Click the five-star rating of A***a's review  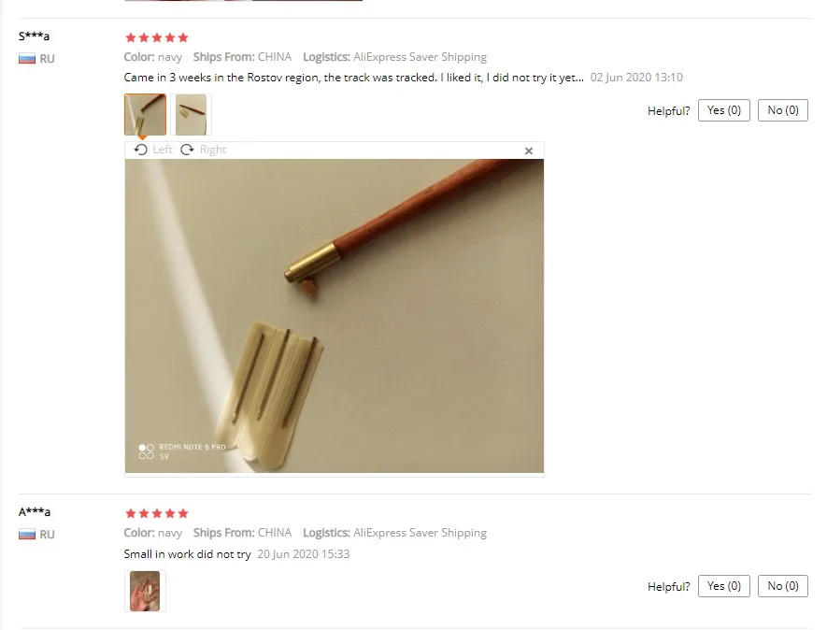[157, 513]
